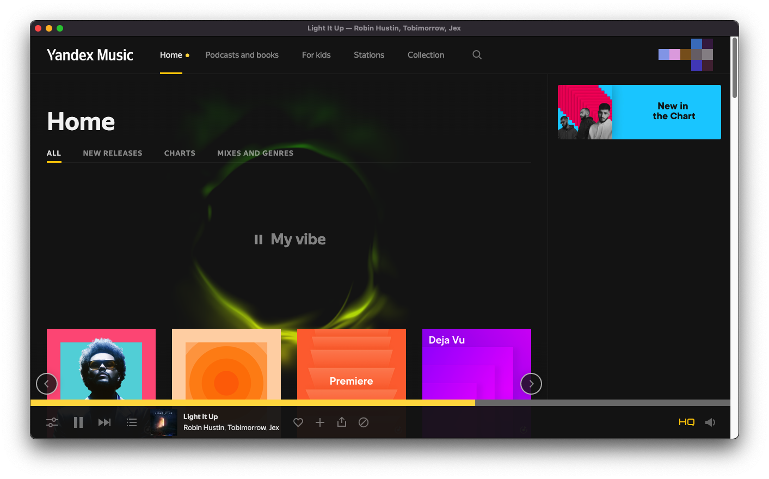Screen dimensions: 769x479
Task: Open artist Tobimorrow in player
Action: 247,428
